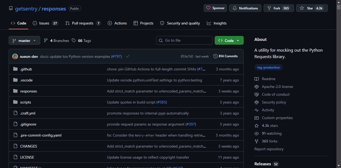The height and width of the screenshot is (168, 341).
Task: Open the 814 Commits history
Action: (x=226, y=56)
